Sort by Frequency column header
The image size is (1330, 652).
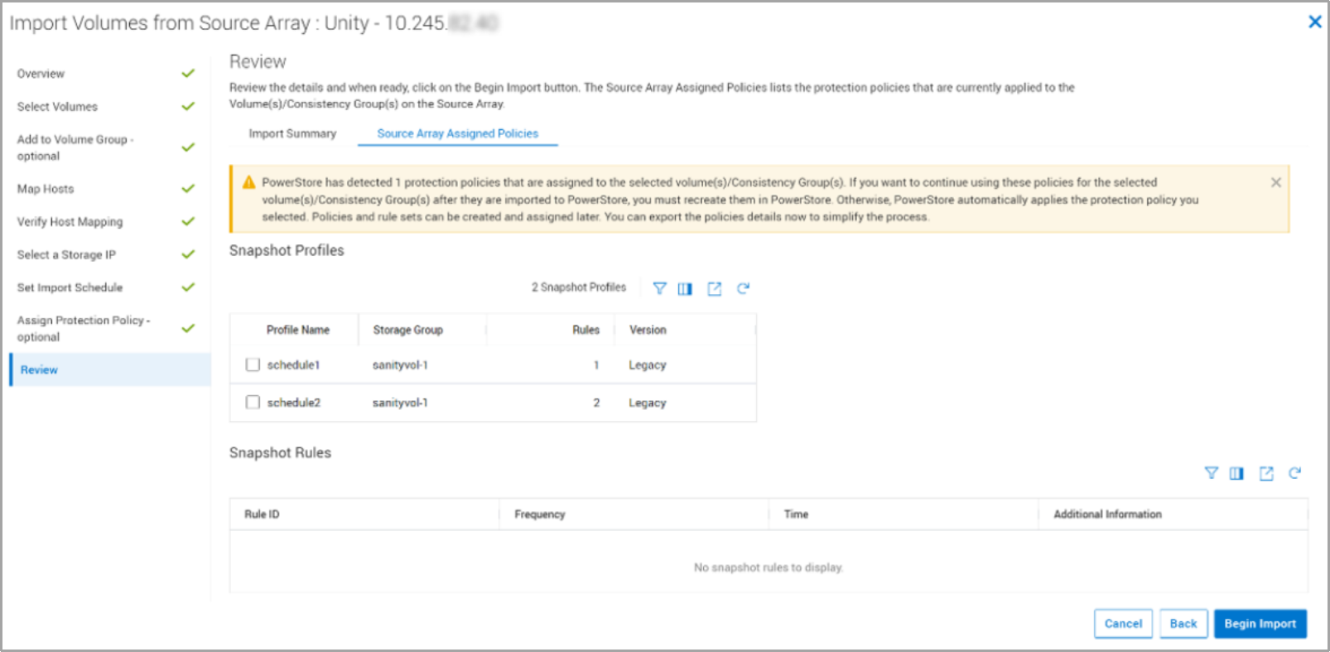540,514
